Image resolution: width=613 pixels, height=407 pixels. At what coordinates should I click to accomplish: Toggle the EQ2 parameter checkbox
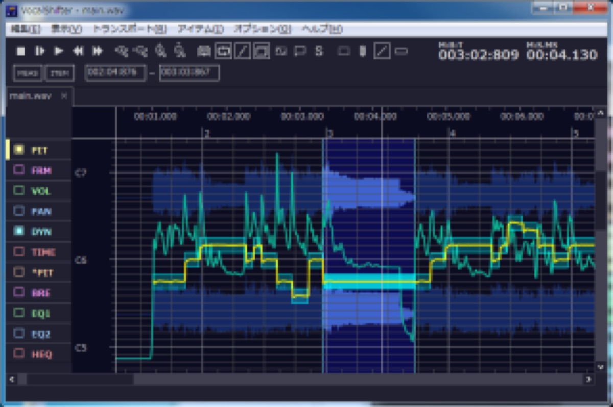pyautogui.click(x=19, y=333)
